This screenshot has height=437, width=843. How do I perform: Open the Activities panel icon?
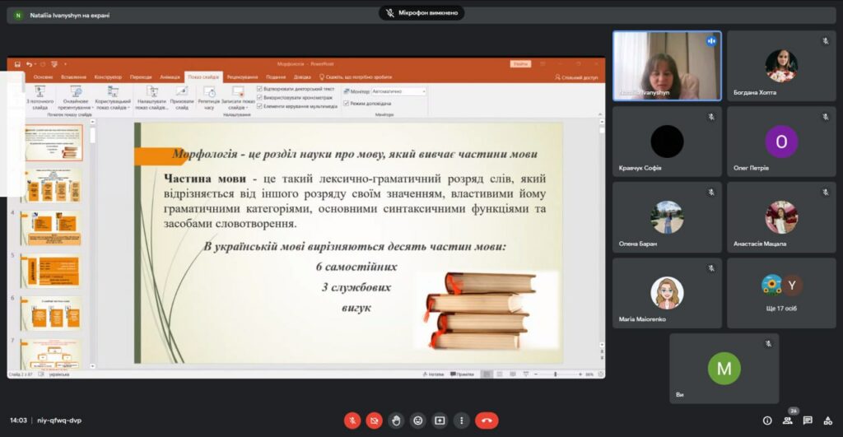(827, 421)
